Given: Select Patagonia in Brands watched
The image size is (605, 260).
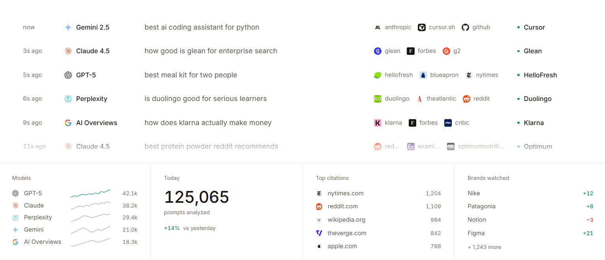Looking at the screenshot, I should tap(481, 206).
